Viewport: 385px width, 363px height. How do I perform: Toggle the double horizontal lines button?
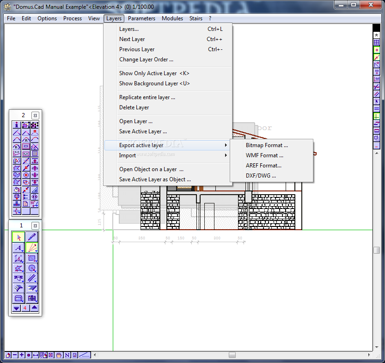click(377, 108)
